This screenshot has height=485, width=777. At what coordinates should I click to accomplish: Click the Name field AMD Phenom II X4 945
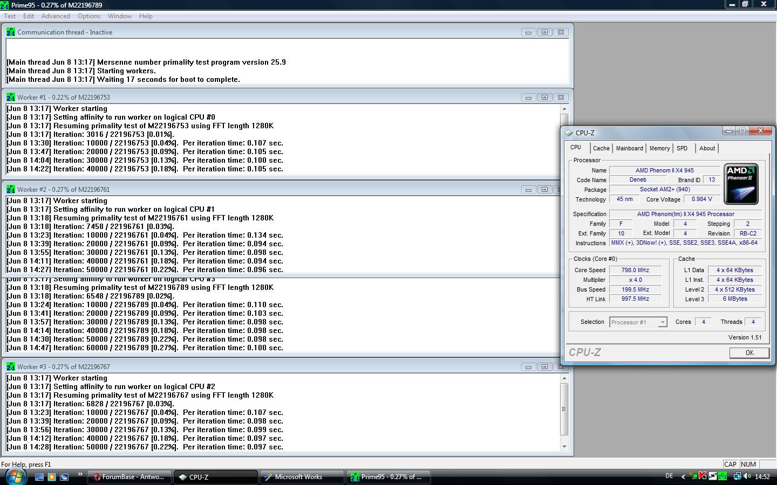(x=665, y=170)
